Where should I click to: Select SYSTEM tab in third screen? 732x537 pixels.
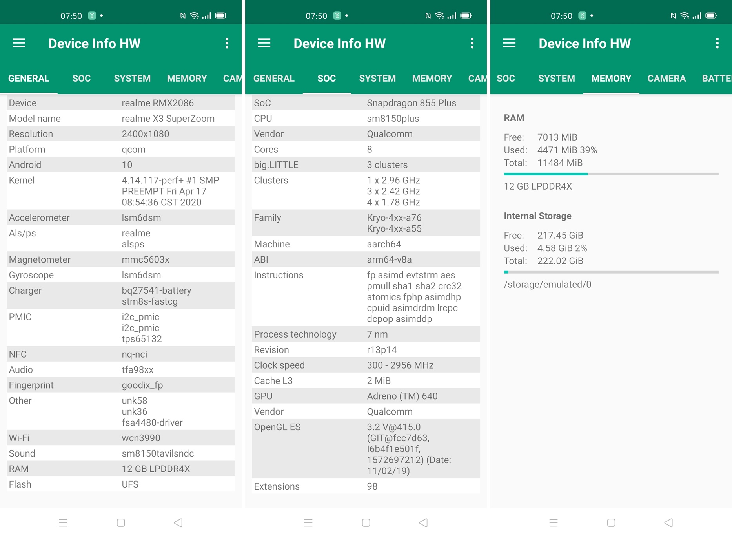click(x=556, y=79)
